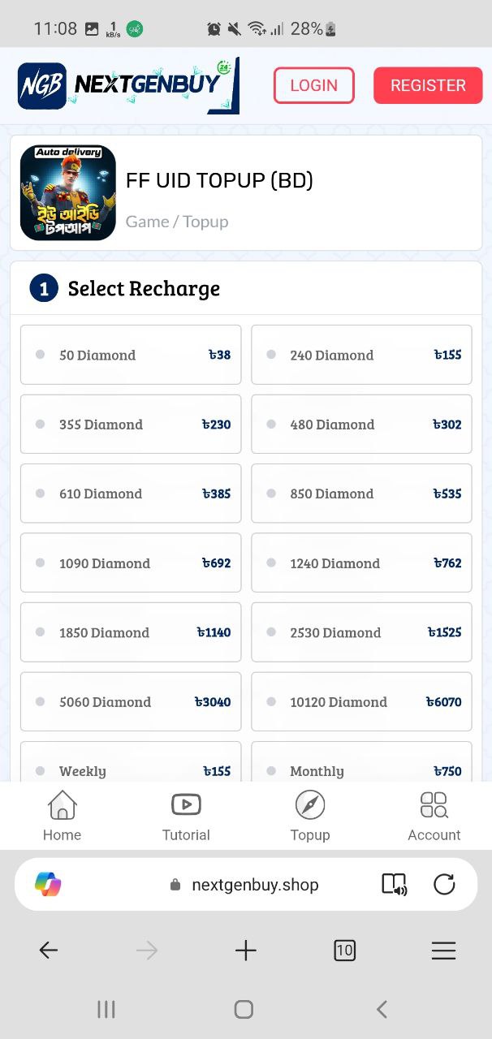Reload the page with refresh icon
Image resolution: width=492 pixels, height=1039 pixels.
click(x=444, y=884)
